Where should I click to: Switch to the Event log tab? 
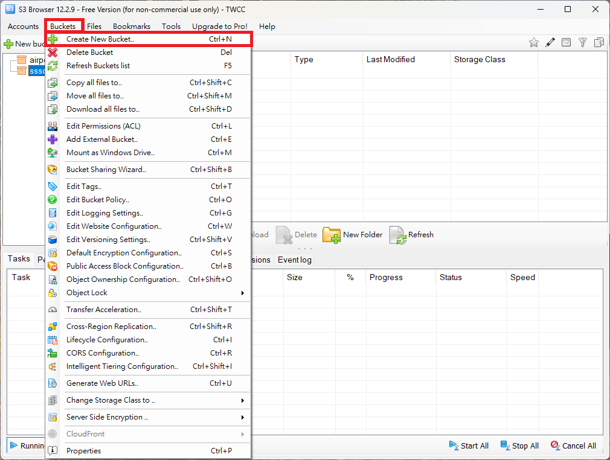[x=295, y=260]
